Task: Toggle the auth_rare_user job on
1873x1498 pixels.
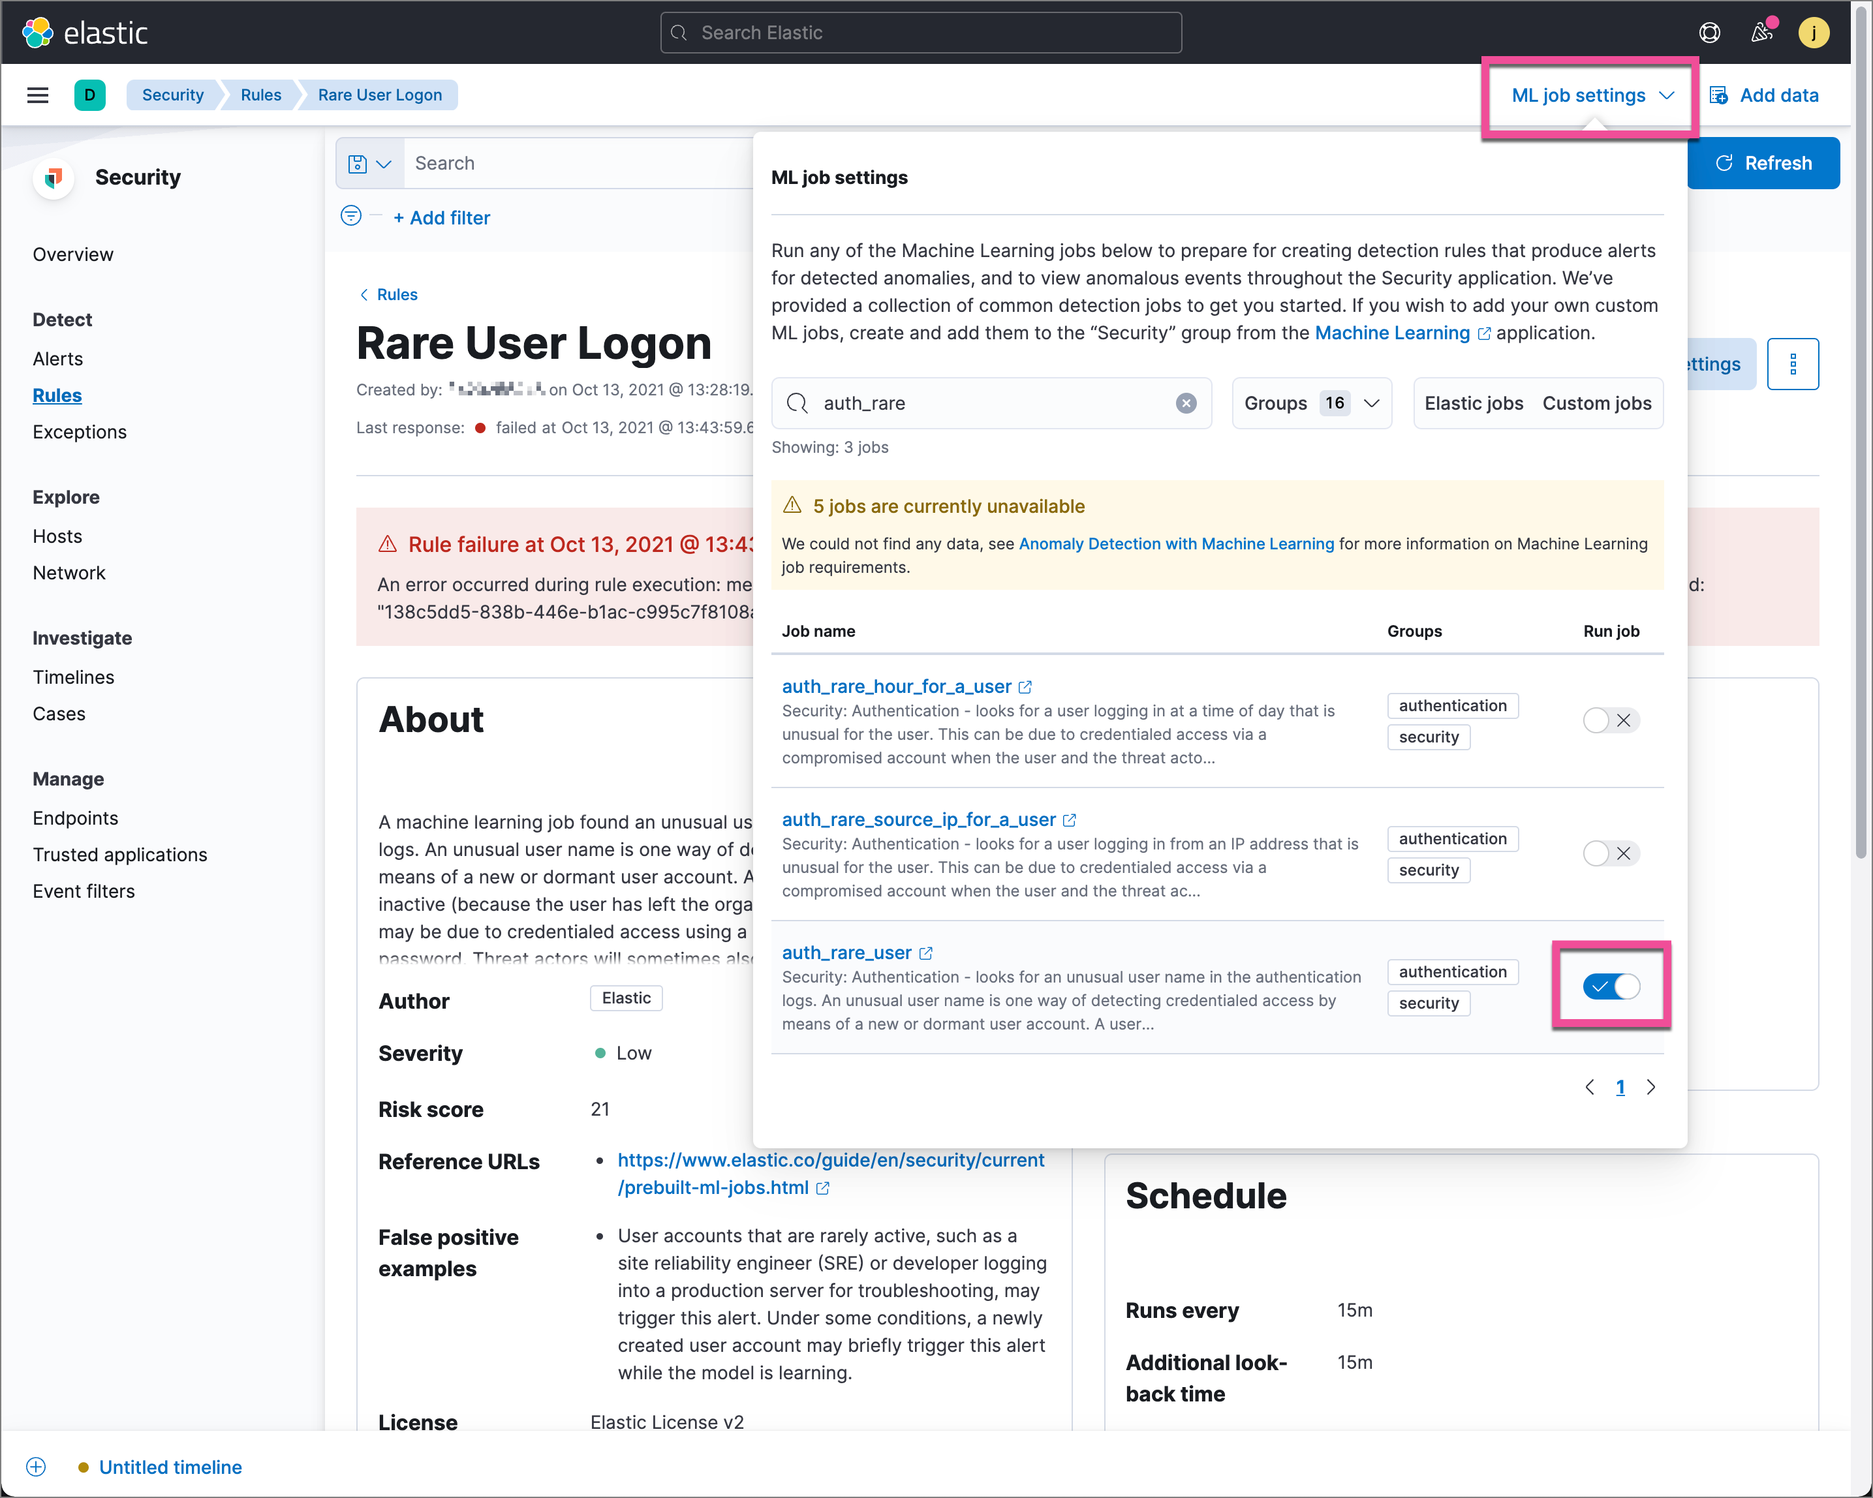Action: coord(1610,986)
